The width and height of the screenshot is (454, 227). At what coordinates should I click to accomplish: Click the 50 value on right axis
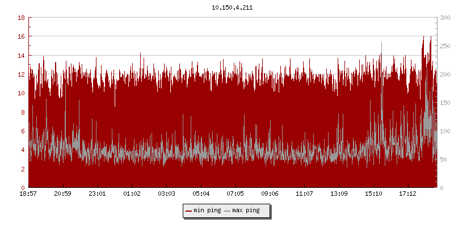[x=443, y=159]
